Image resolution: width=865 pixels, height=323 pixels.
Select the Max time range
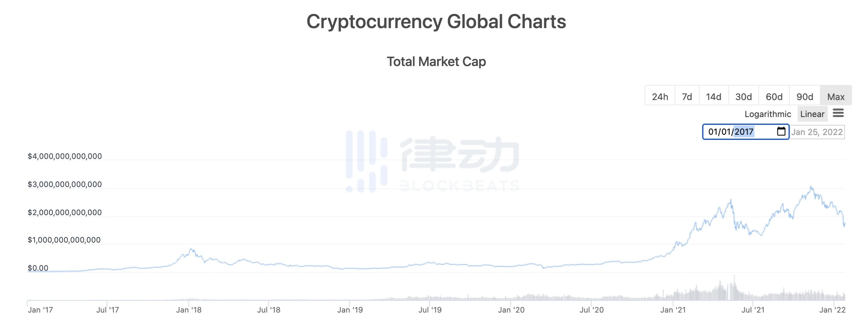836,96
